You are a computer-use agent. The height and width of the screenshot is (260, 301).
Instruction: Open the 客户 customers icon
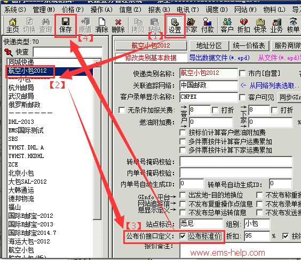coord(227,26)
